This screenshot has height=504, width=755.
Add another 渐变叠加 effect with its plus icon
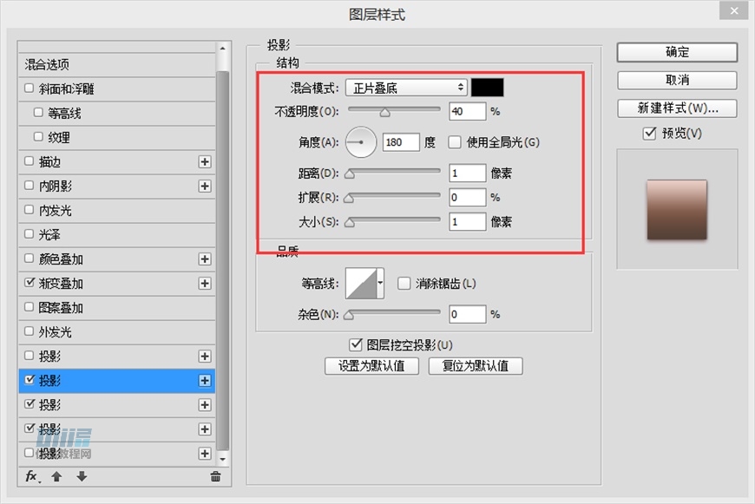205,283
